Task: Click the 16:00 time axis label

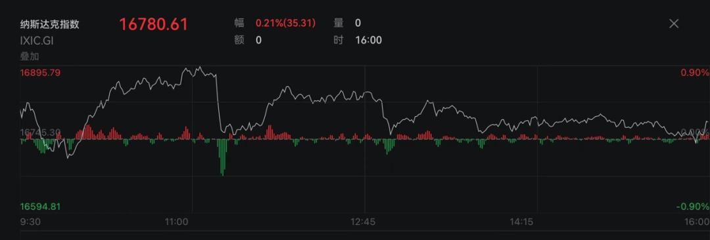Action: (x=698, y=222)
